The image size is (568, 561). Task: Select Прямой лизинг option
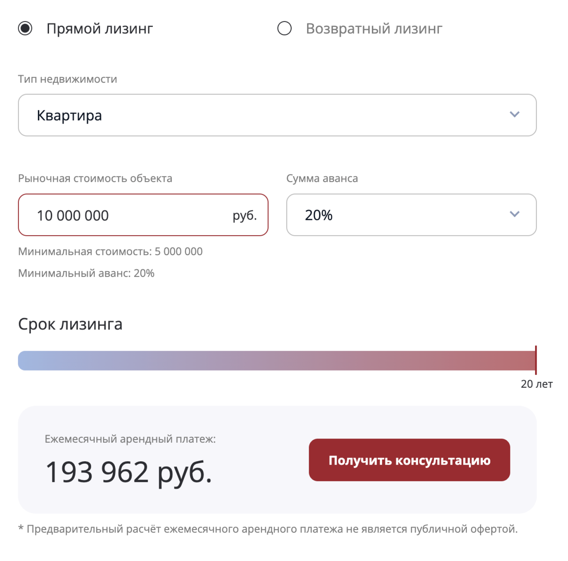click(99, 28)
